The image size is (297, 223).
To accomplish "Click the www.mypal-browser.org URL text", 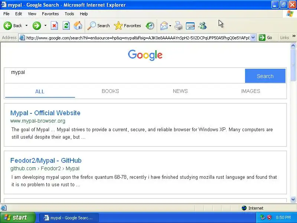I will click(x=38, y=121).
